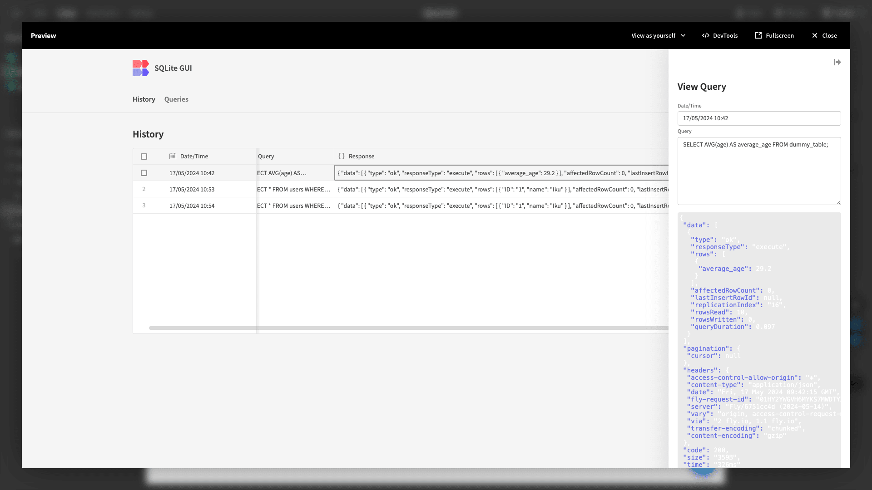Click the Response braces column icon
The height and width of the screenshot is (490, 872).
point(342,156)
